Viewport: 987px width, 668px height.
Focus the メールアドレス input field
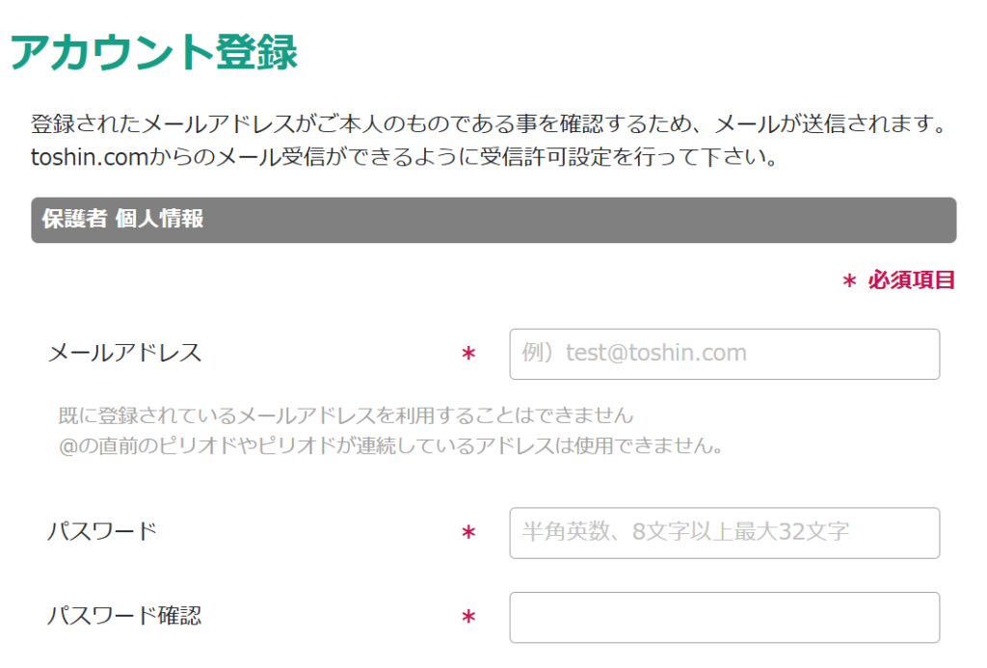tap(724, 354)
